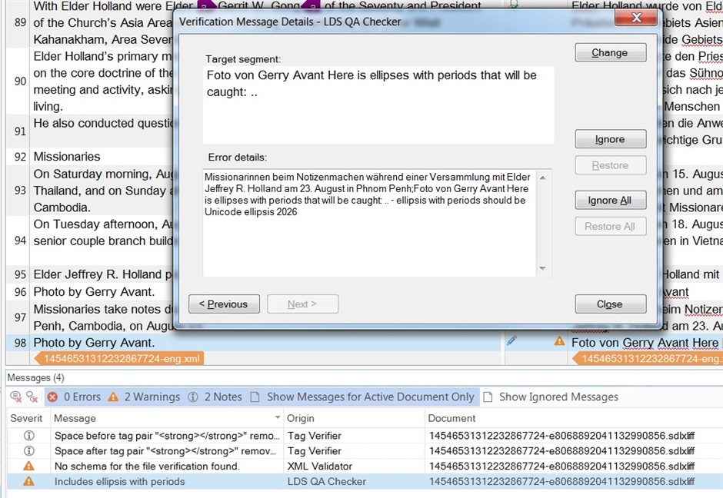Toggle the 2 Warnings filter
The image size is (723, 498).
144,397
